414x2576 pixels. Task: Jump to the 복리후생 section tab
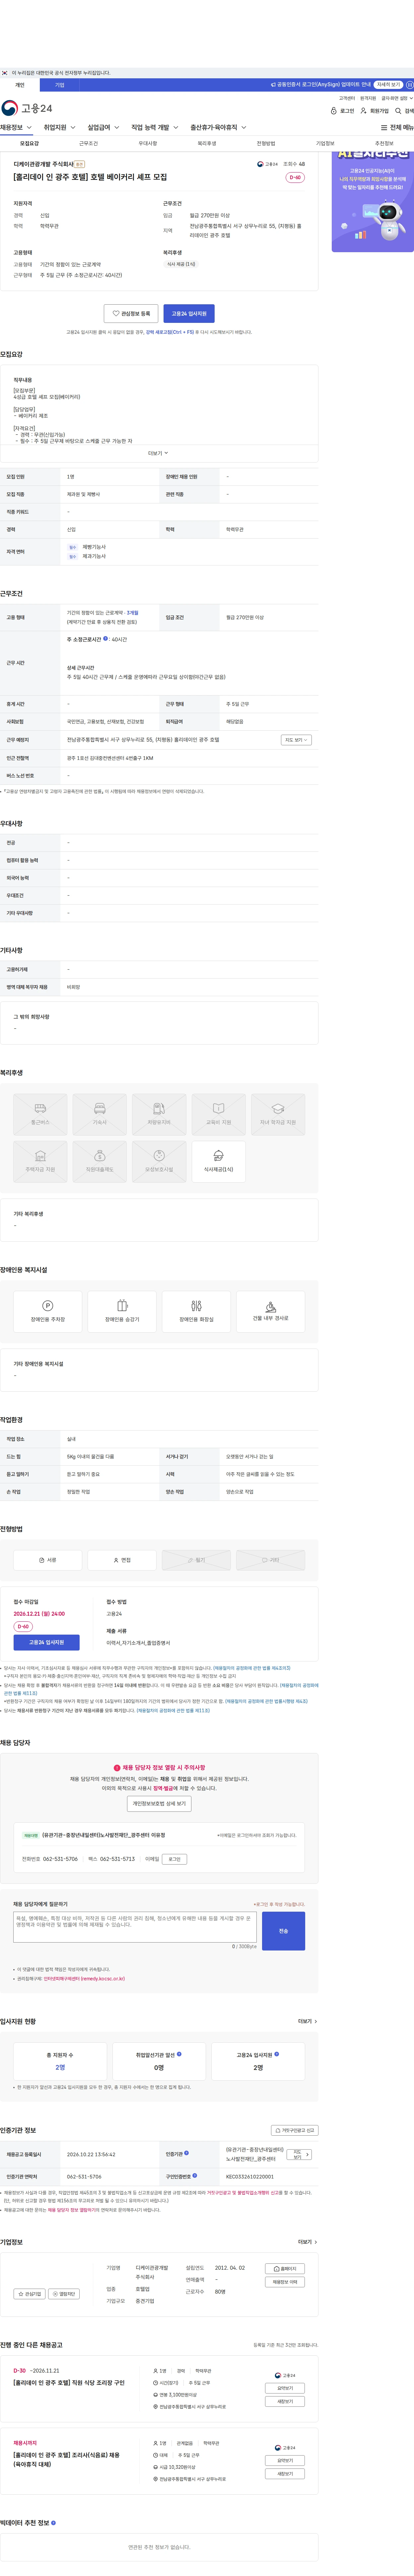coord(207,143)
